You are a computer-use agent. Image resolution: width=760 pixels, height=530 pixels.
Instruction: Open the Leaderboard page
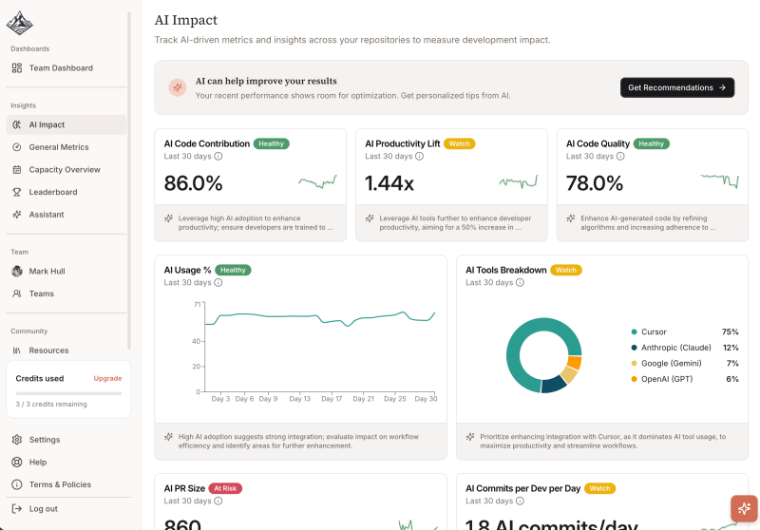pos(66,192)
